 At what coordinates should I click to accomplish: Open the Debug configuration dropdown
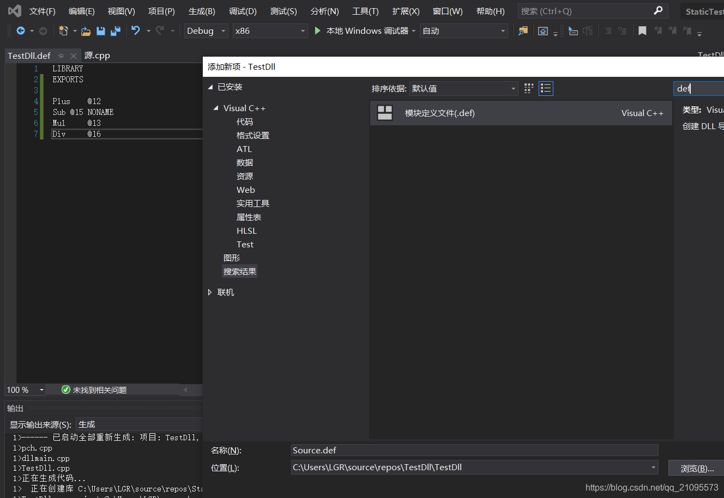tap(206, 31)
